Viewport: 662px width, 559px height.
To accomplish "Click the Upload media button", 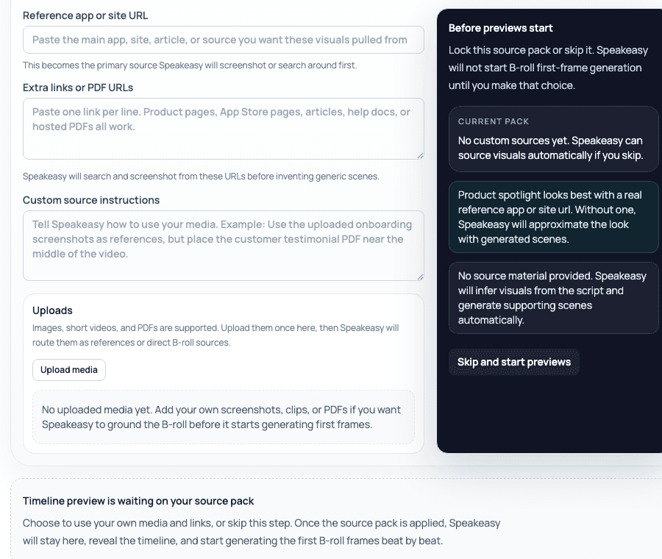I will pos(69,370).
